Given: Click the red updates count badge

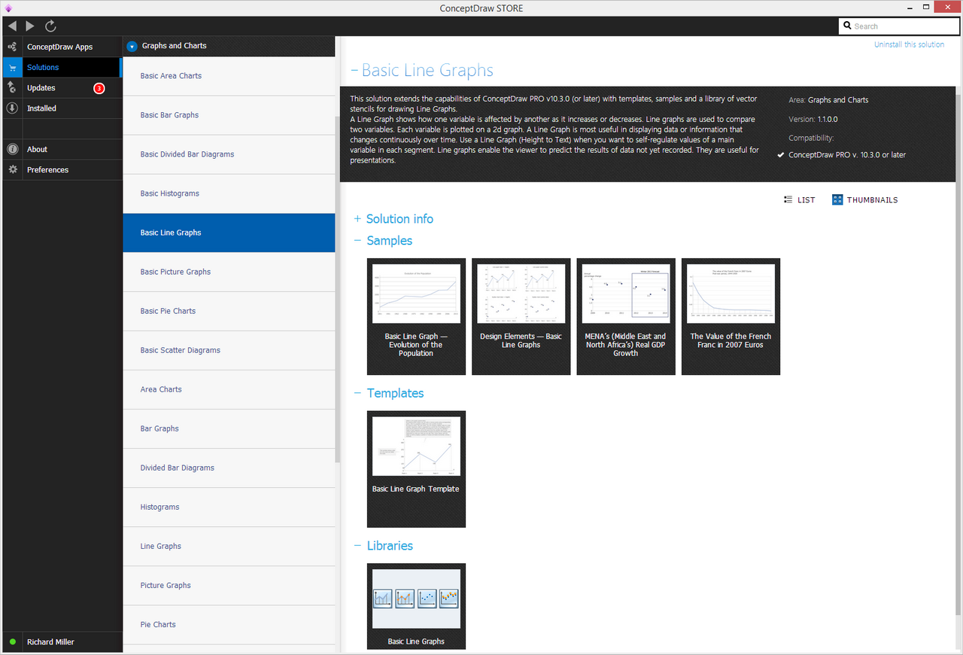Looking at the screenshot, I should 99,88.
